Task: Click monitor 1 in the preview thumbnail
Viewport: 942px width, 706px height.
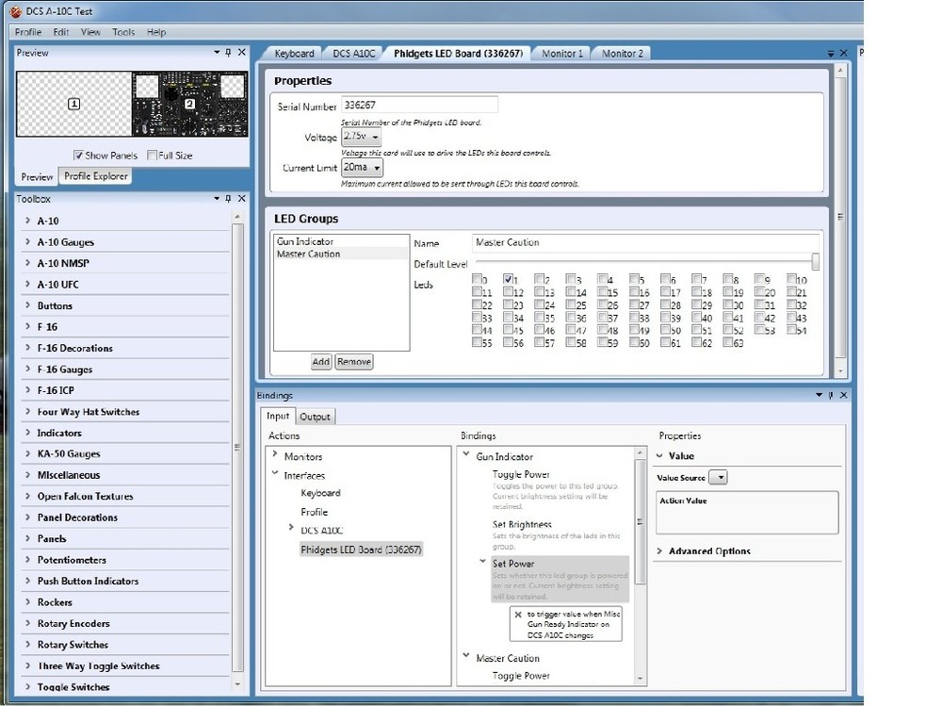Action: pyautogui.click(x=74, y=104)
